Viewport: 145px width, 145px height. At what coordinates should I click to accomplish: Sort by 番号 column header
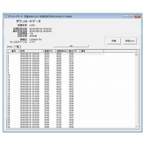pyautogui.click(x=13, y=51)
